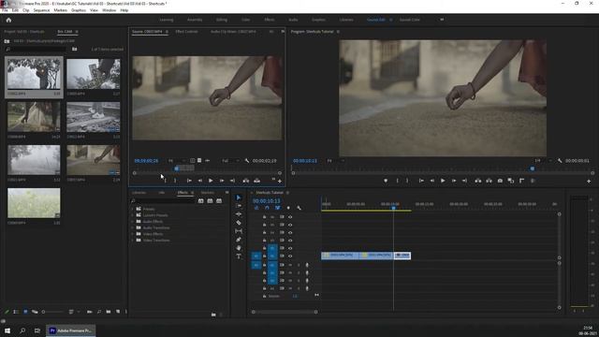Switch to the Effect Controls tab
Viewport: 599px width, 337px height.
186,32
